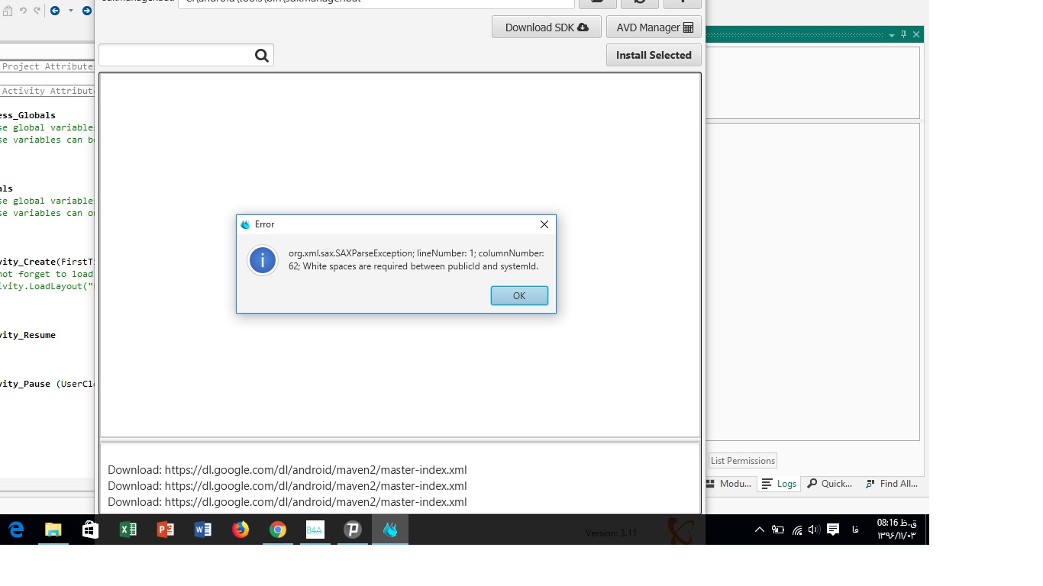Screen dimensions: 1043x586
Task: Open File Explorer from taskbar
Action: click(x=53, y=530)
